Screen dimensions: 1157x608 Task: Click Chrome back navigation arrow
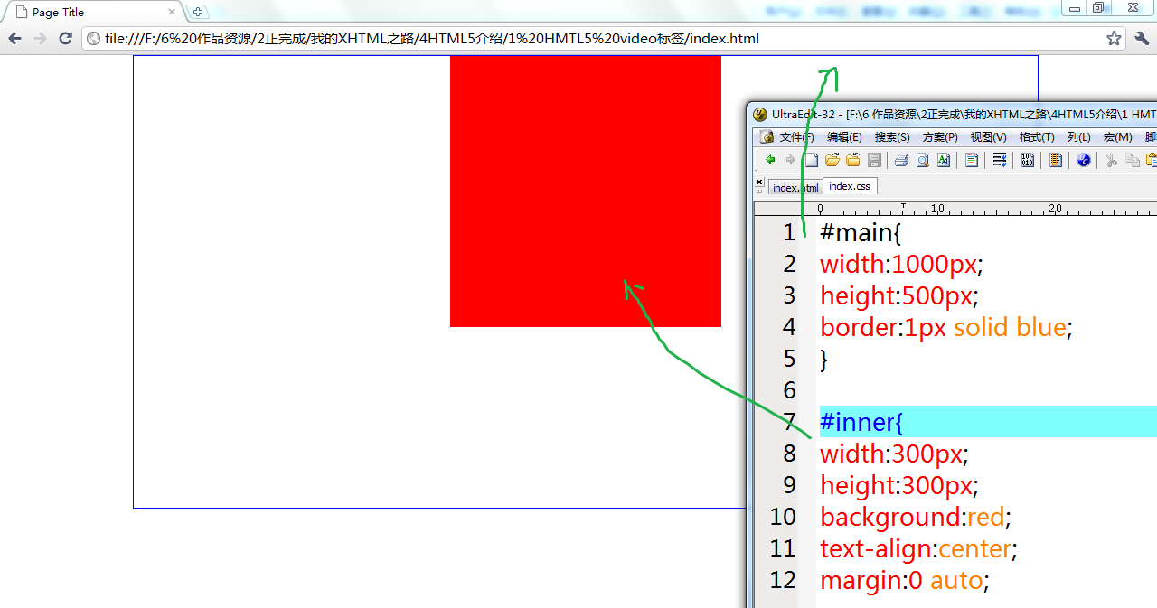click(14, 39)
